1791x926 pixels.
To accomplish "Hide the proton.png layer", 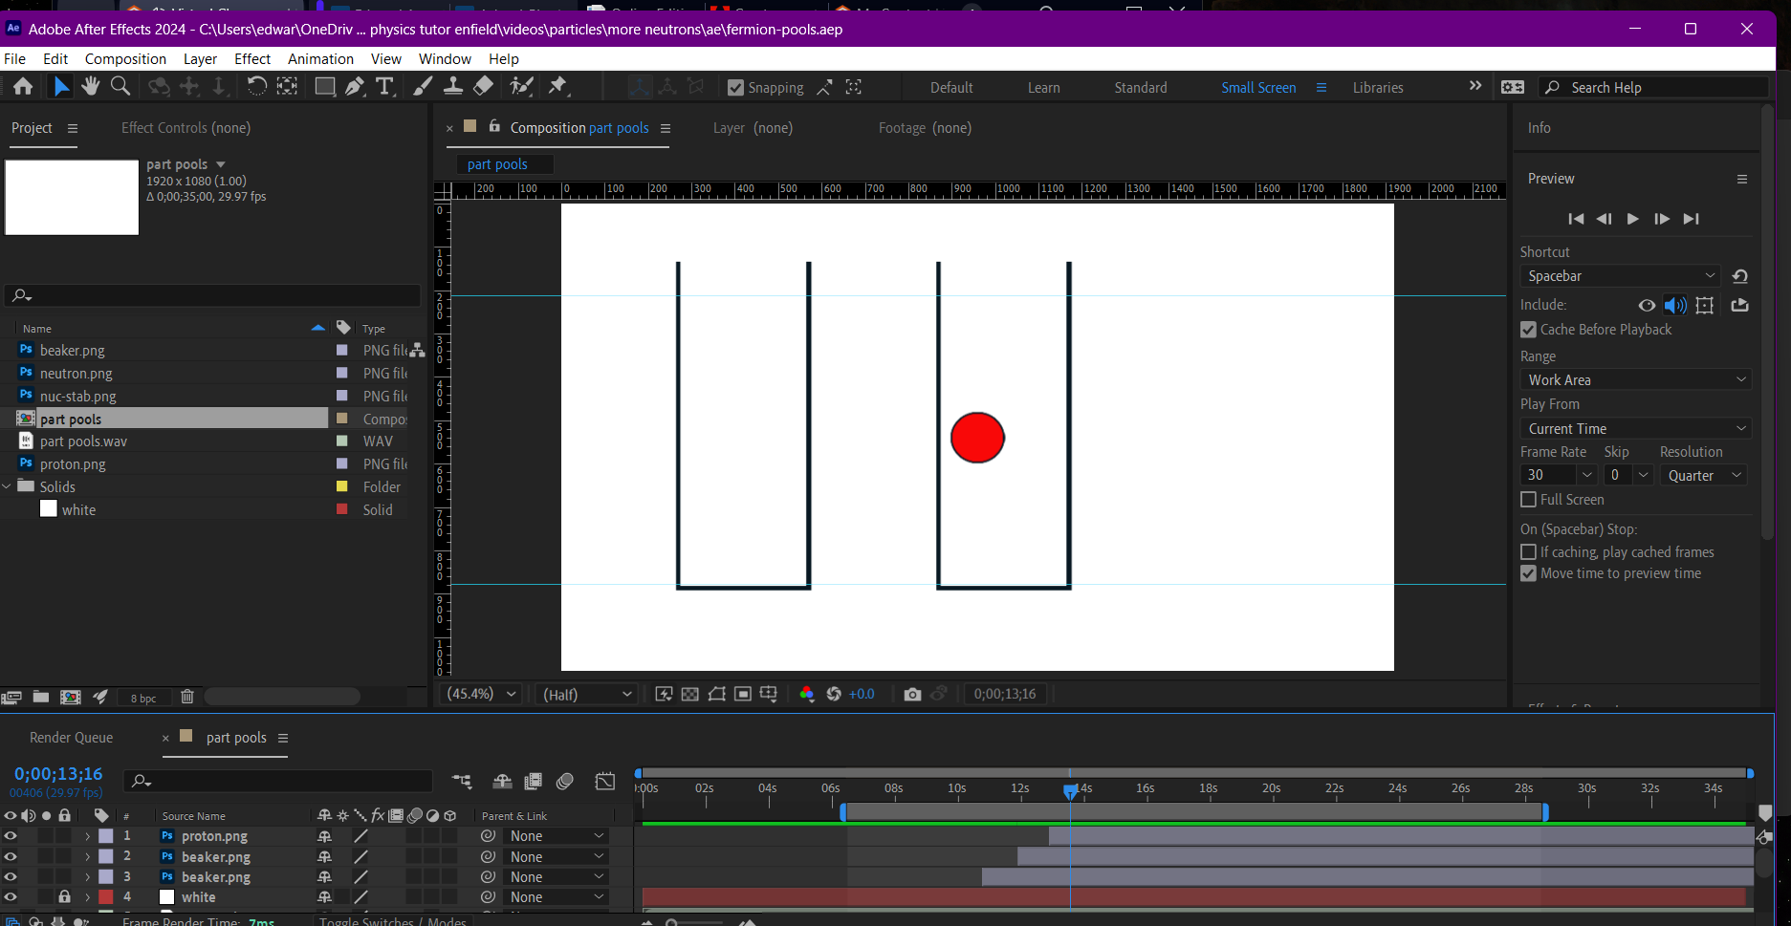I will [11, 836].
